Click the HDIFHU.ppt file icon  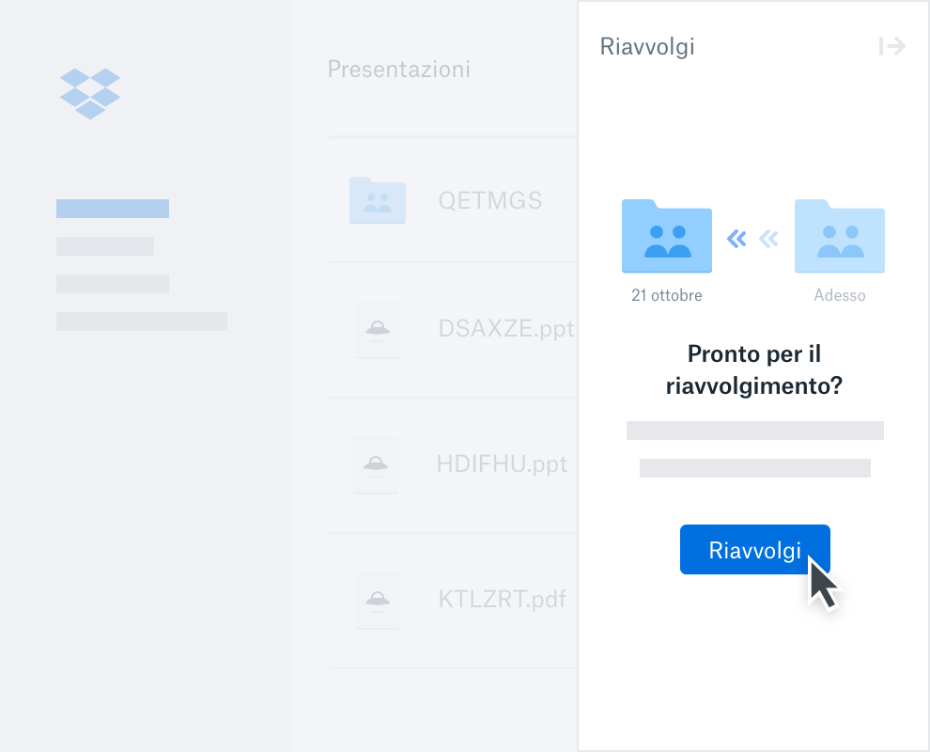376,464
